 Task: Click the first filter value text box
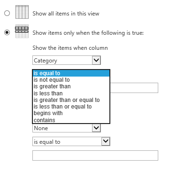pos(134,88)
